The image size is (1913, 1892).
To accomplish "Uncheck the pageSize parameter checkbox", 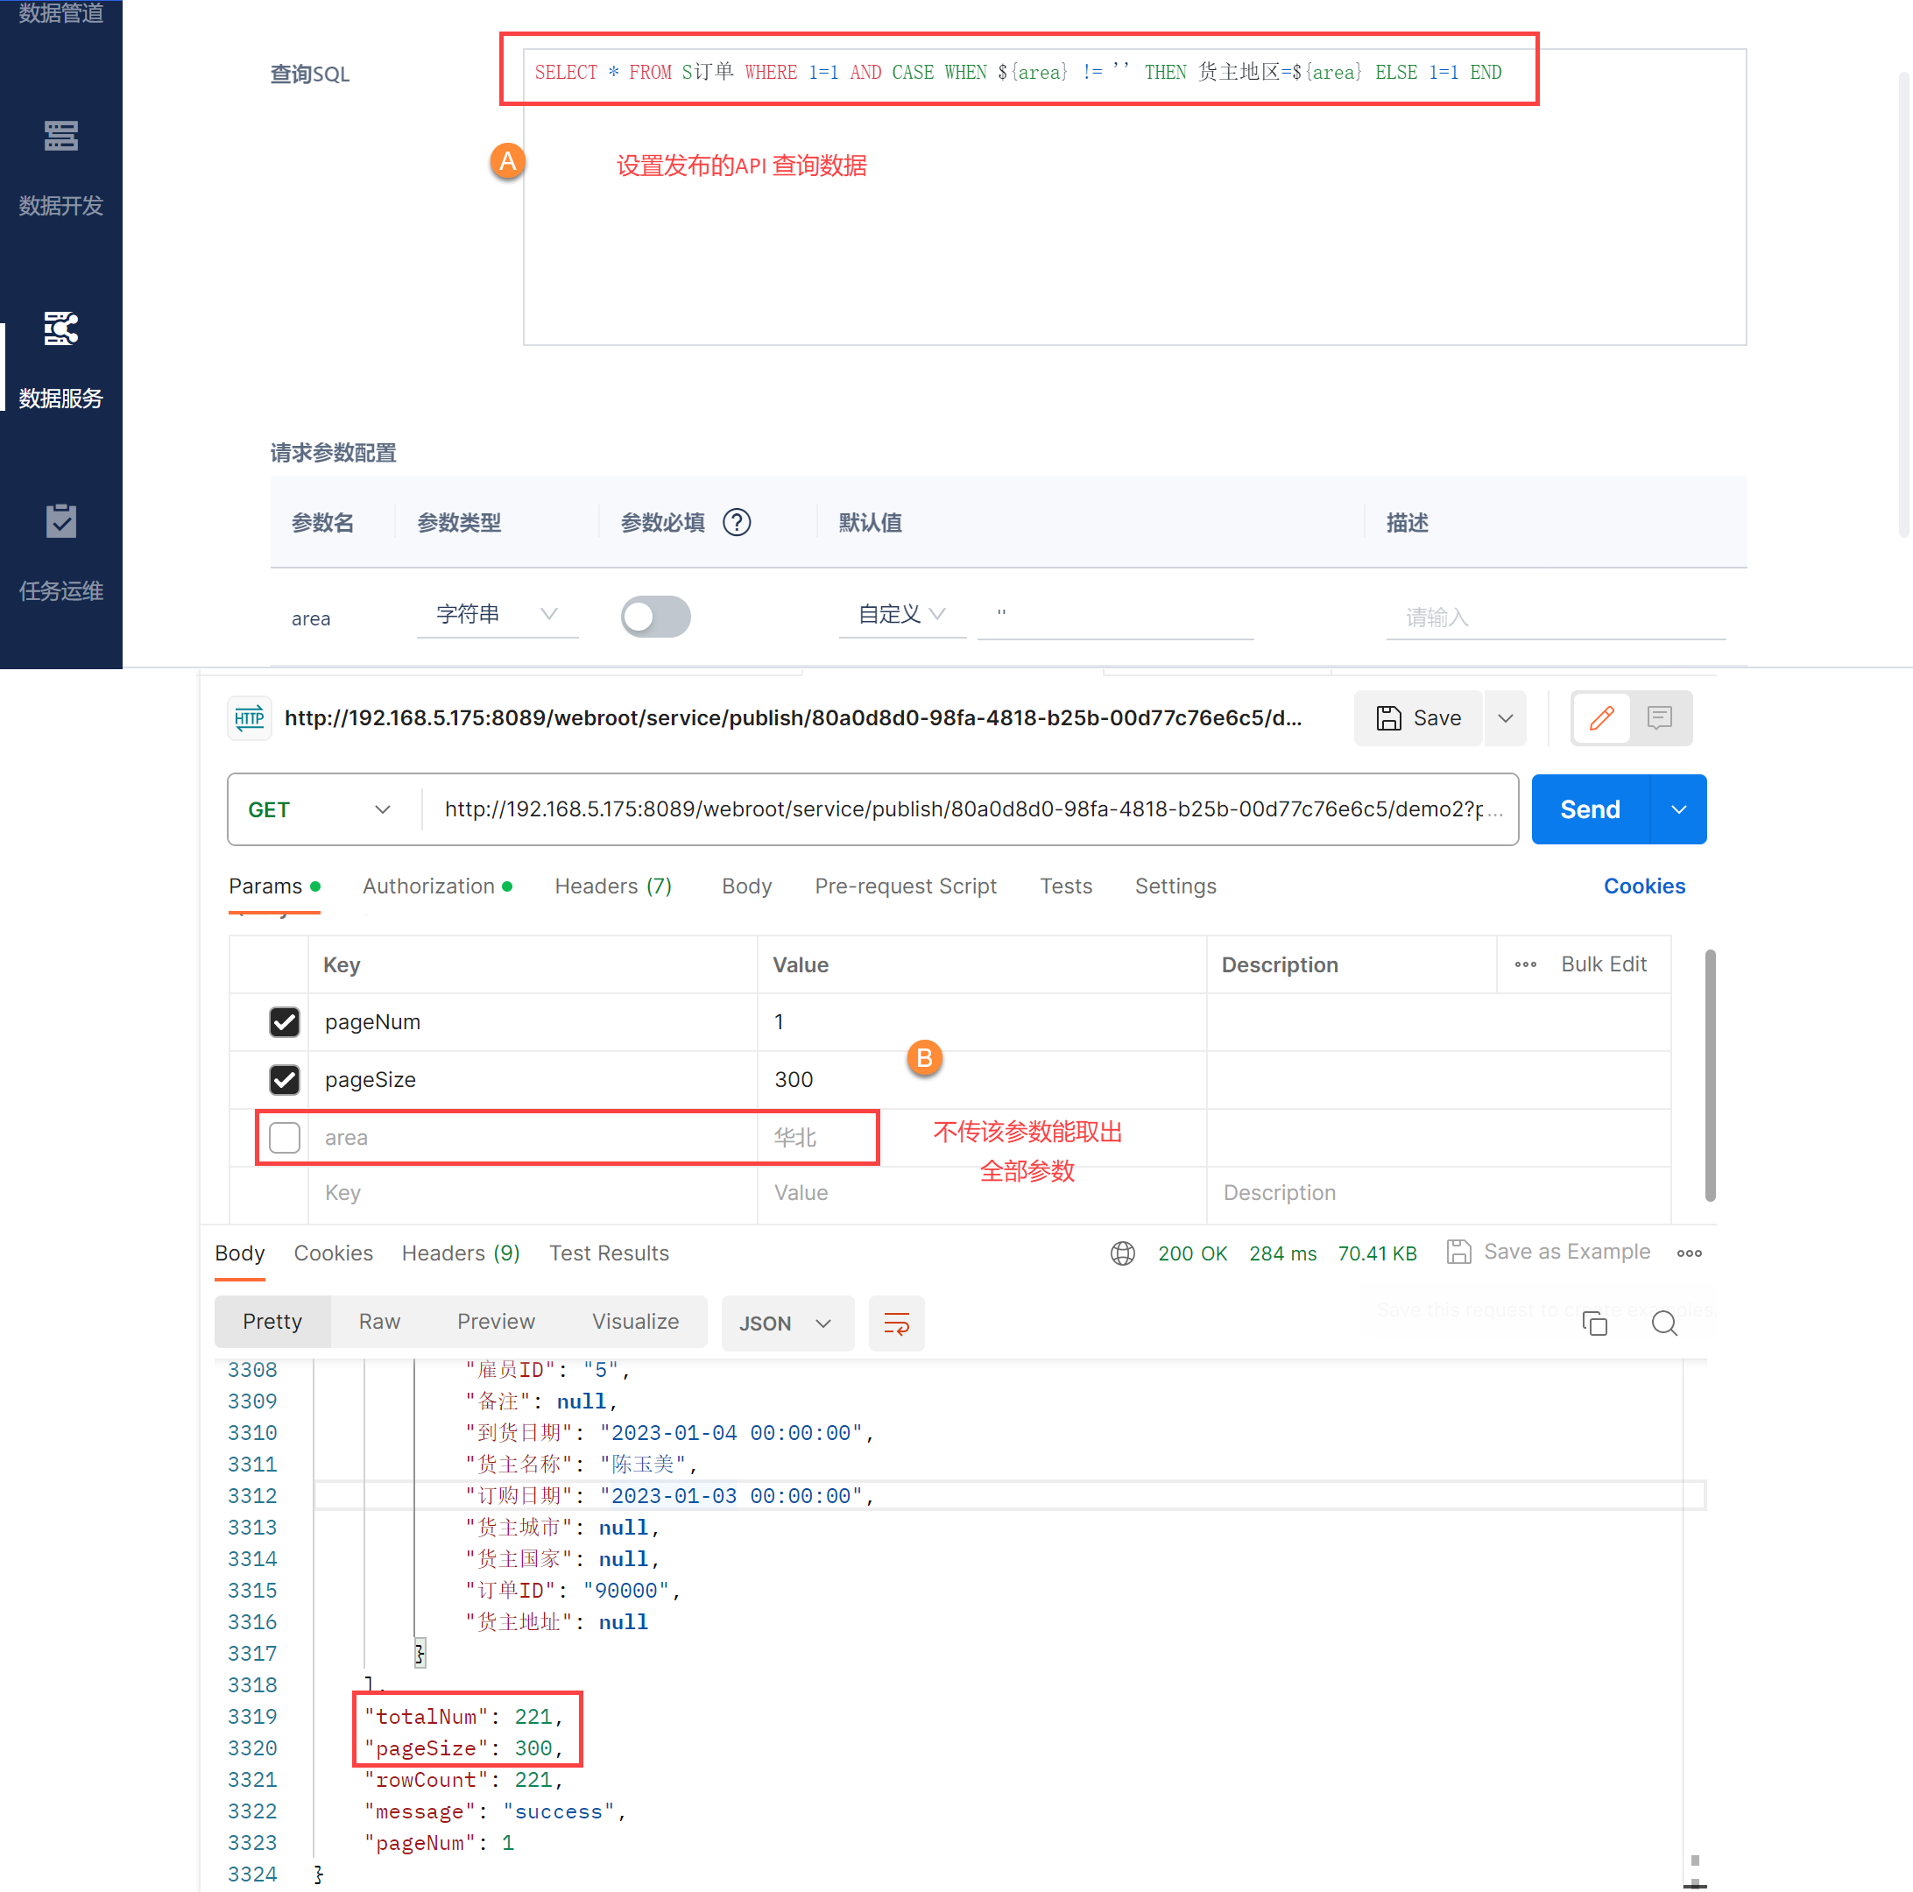I will coord(284,1079).
